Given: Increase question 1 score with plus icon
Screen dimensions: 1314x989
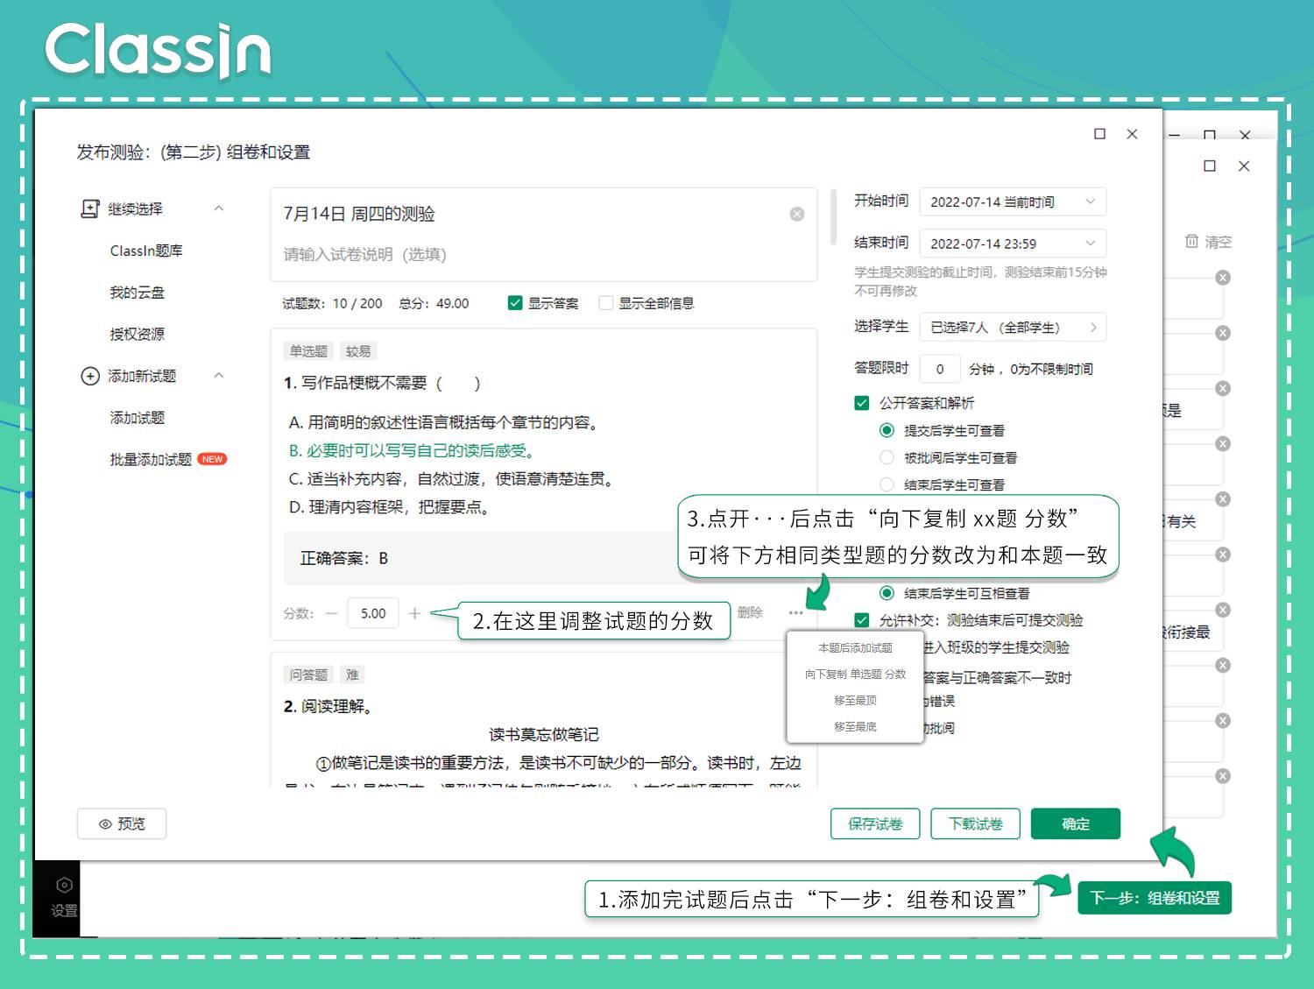Looking at the screenshot, I should [x=414, y=613].
